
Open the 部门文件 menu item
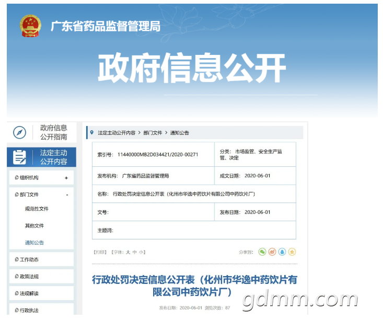(x=41, y=194)
